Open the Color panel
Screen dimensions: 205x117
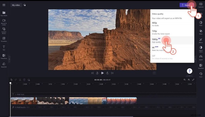click(201, 75)
